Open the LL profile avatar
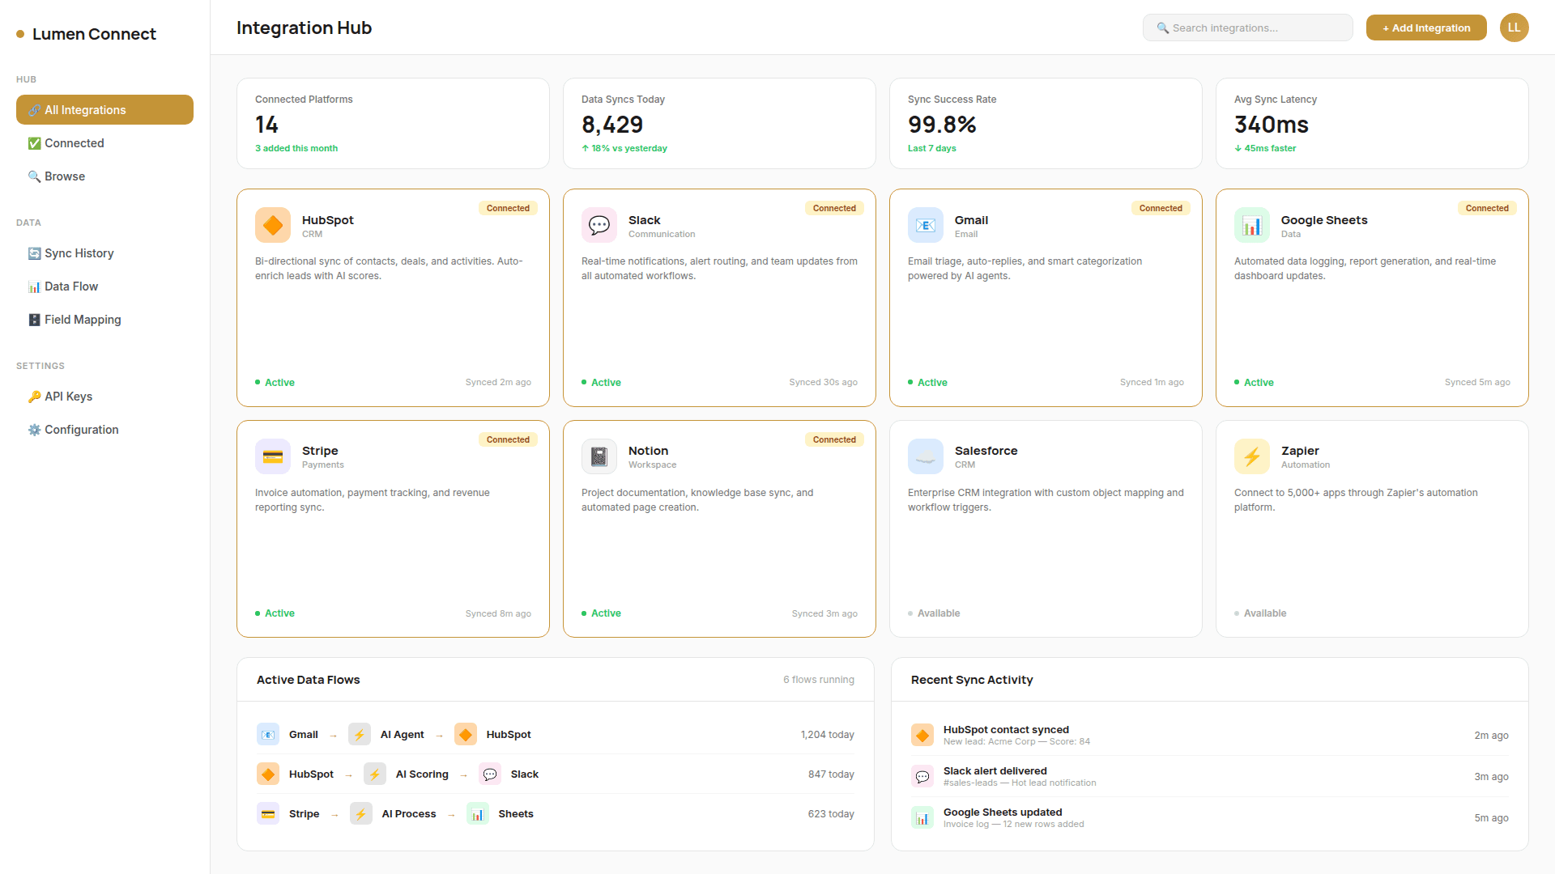Viewport: 1555px width, 874px height. pos(1514,27)
